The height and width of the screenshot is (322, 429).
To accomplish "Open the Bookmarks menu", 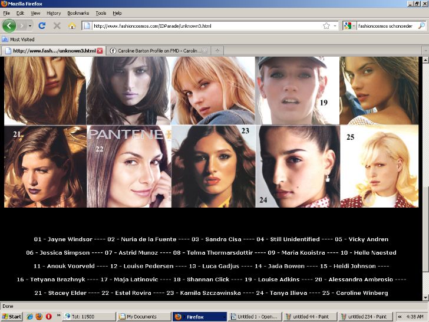I will point(78,13).
